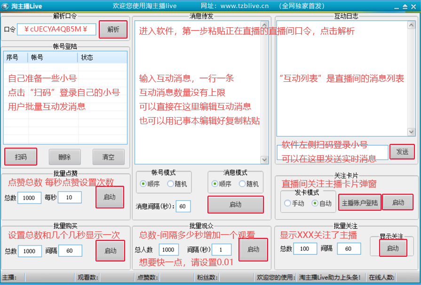Click the 消息间隔(秒) field

tap(183, 206)
